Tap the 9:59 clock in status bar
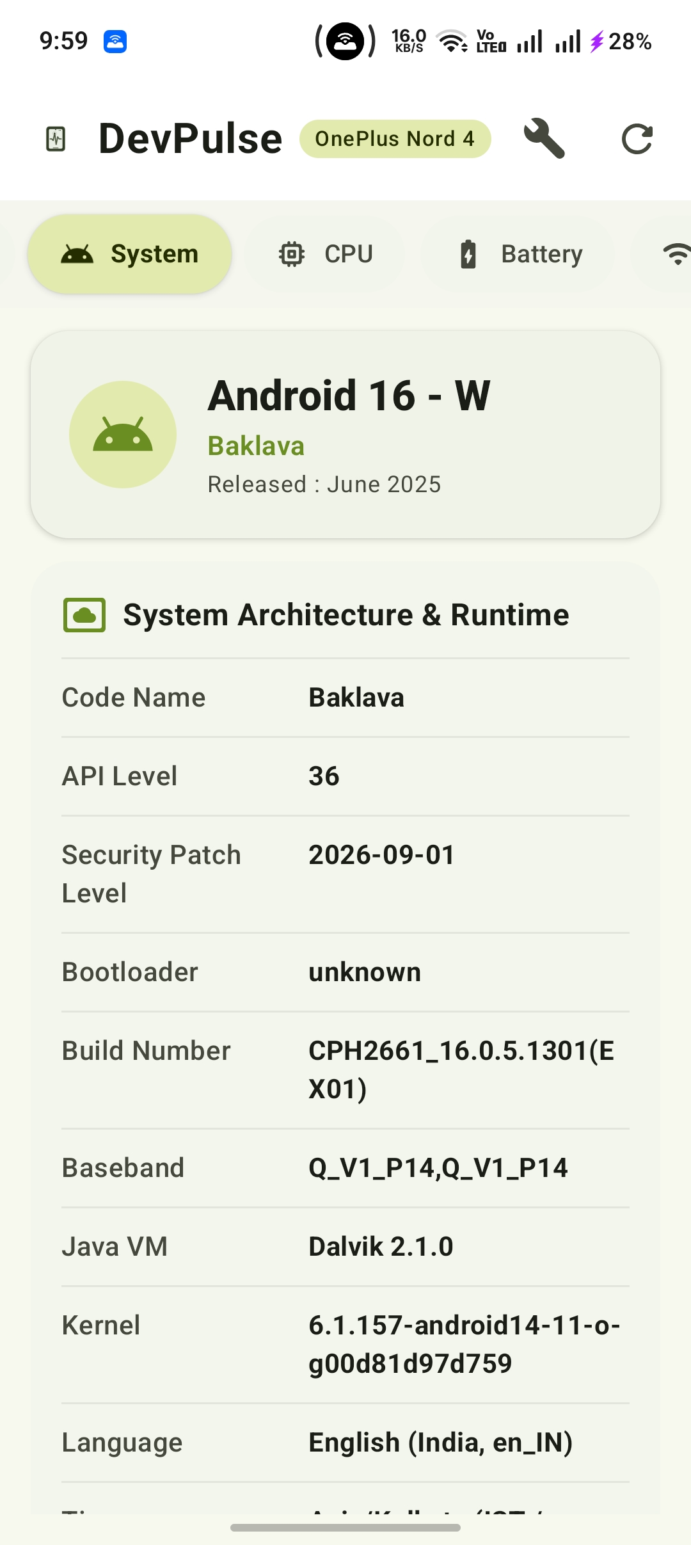 (63, 41)
